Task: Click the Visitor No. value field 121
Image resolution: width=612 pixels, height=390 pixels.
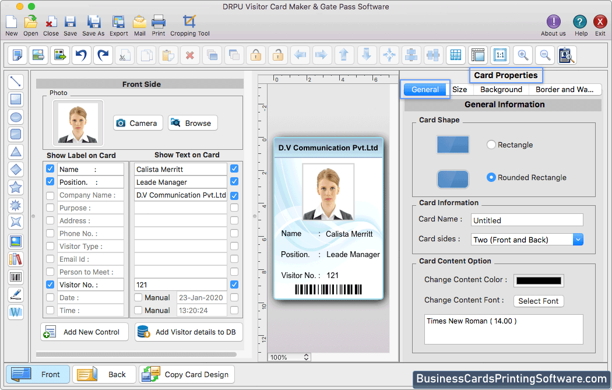Action: pos(181,284)
